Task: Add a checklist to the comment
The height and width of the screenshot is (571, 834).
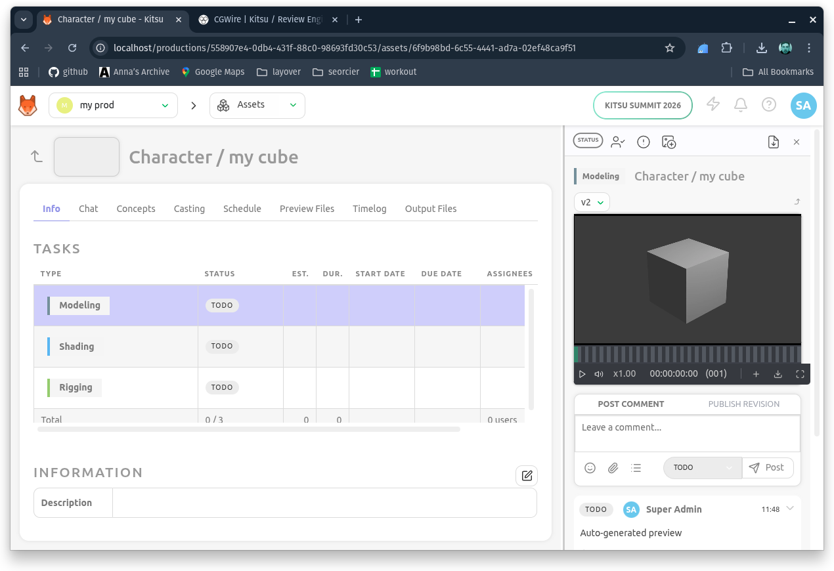Action: coord(636,468)
